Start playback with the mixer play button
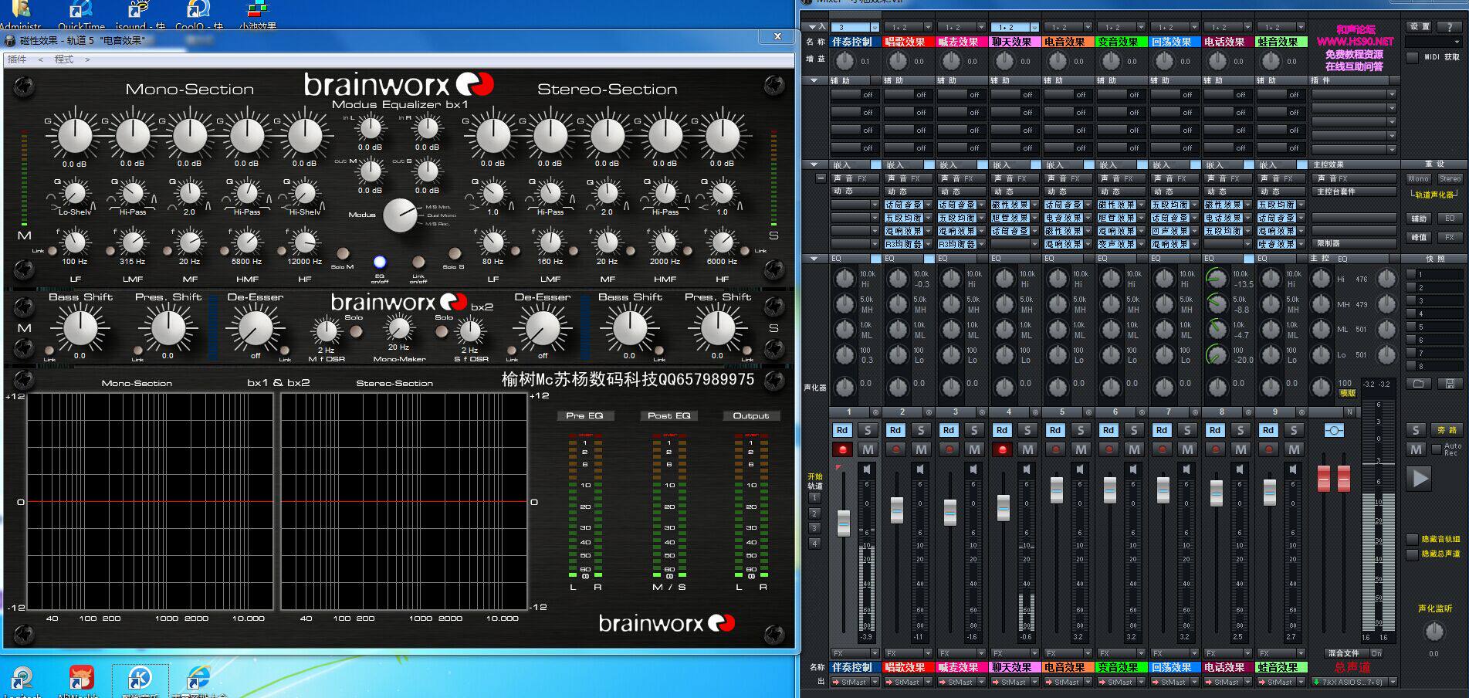The width and height of the screenshot is (1469, 698). click(x=1420, y=479)
